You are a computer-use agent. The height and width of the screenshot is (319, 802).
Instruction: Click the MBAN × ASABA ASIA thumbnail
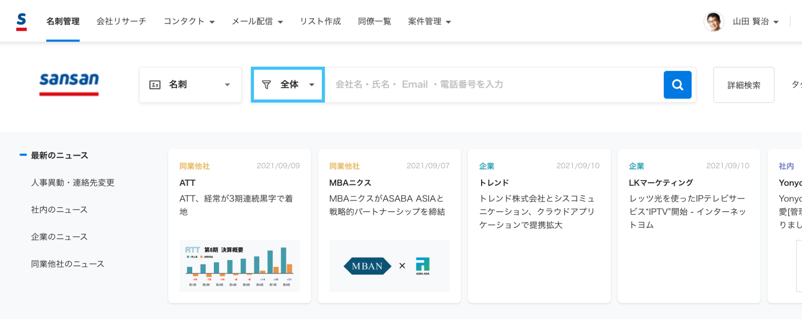389,266
